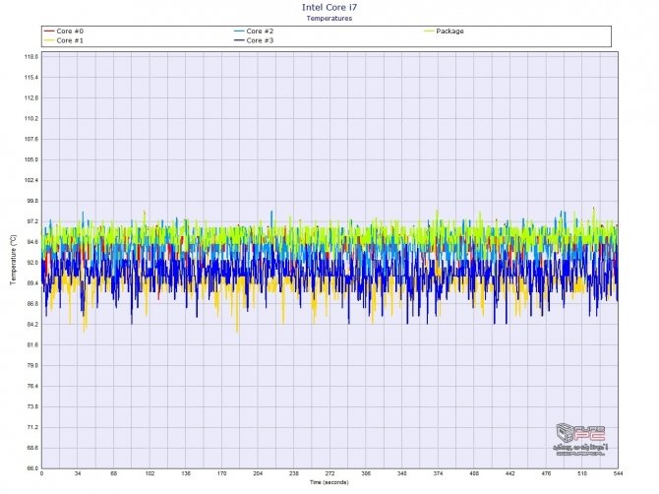Viewport: 659px width, 494px height.
Task: Click the 272 x-axis tick label
Action: coord(329,473)
